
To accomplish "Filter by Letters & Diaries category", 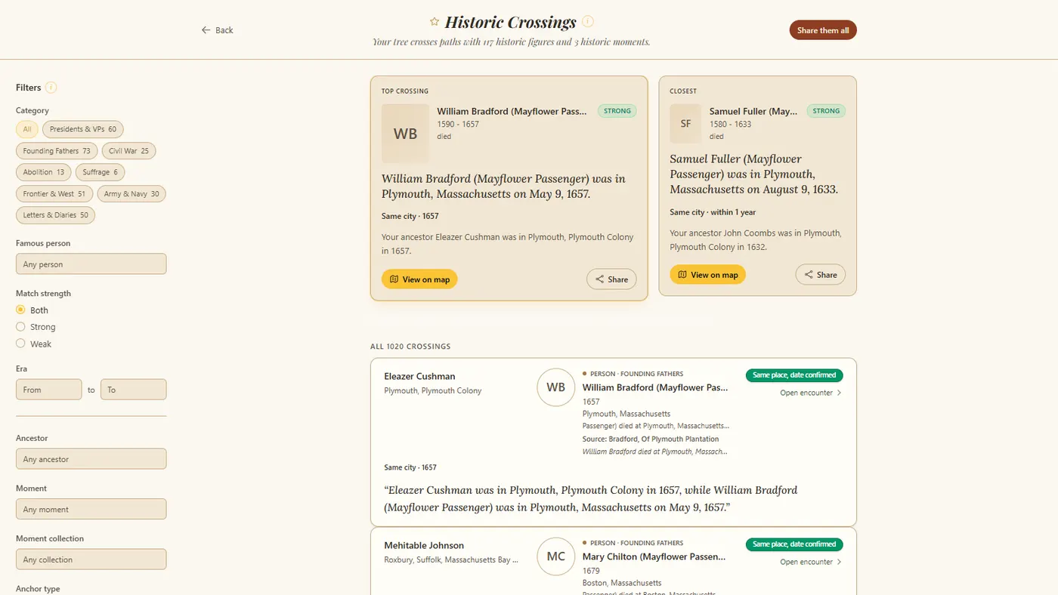I will (56, 215).
